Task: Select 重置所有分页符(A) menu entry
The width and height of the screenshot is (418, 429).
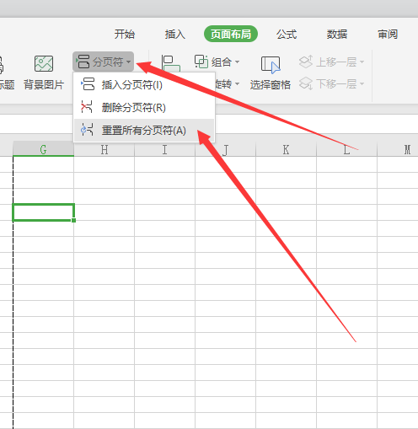Action: pyautogui.click(x=144, y=131)
